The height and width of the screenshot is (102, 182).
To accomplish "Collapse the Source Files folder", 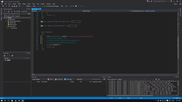I will (x=6, y=26).
